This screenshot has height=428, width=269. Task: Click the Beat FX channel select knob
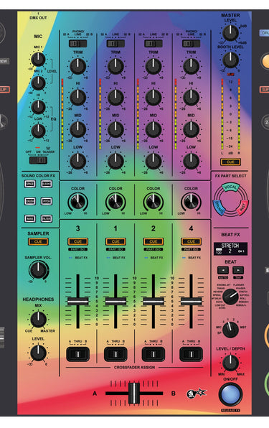pos(230,330)
